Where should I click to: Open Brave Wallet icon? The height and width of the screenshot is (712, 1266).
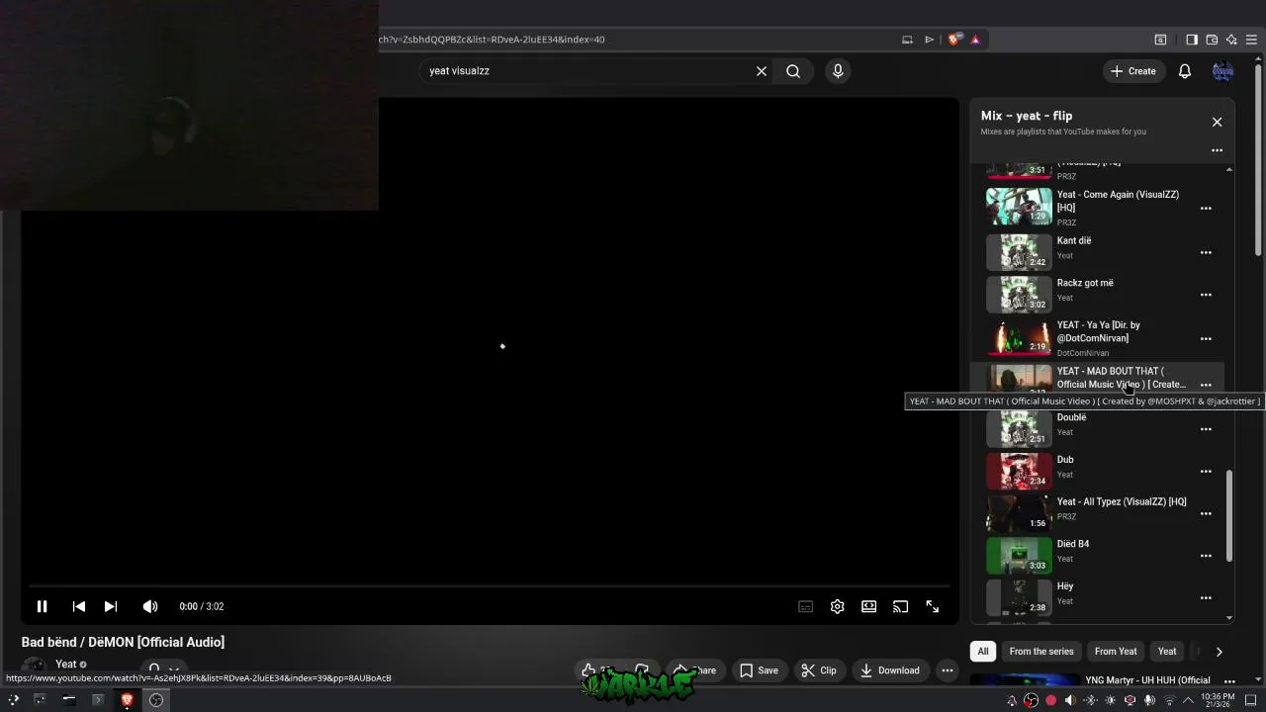(x=1212, y=40)
